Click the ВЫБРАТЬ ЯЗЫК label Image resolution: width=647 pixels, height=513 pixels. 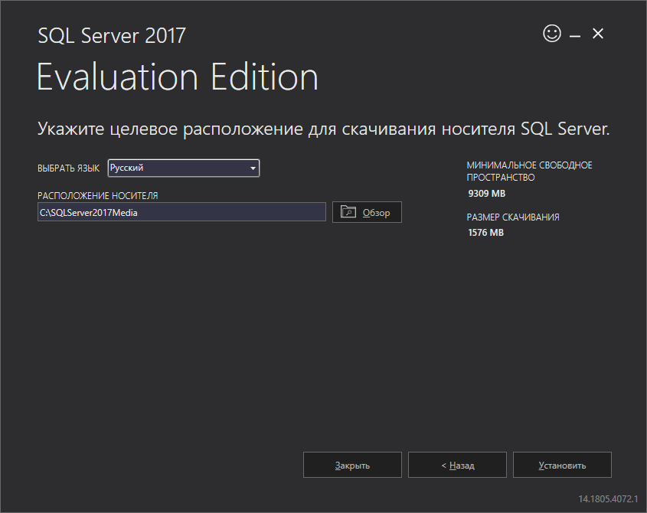coord(68,168)
